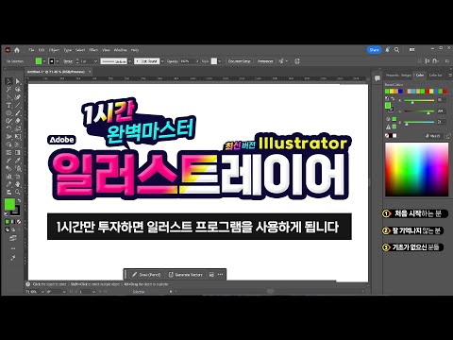Image resolution: width=453 pixels, height=340 pixels.
Task: Select the Line Segment tool
Action: [18, 105]
